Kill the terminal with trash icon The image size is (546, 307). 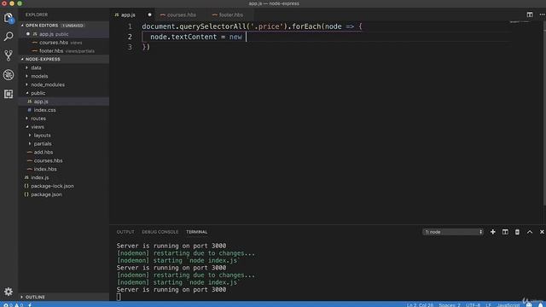coord(517,232)
